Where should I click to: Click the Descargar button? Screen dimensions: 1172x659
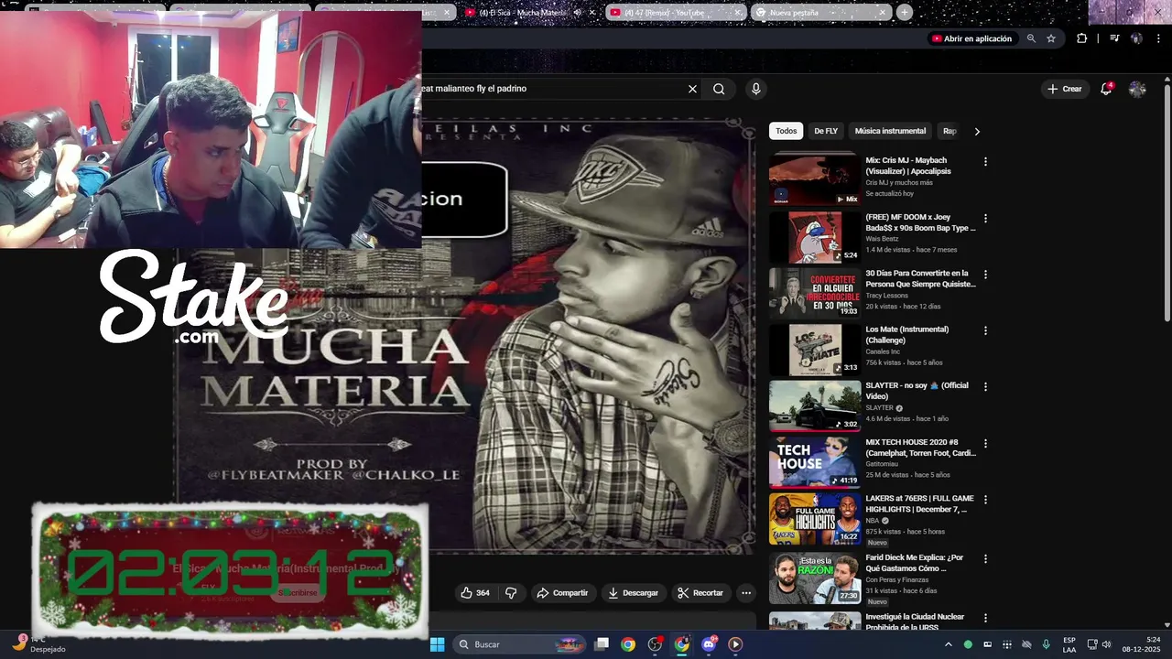click(x=633, y=593)
